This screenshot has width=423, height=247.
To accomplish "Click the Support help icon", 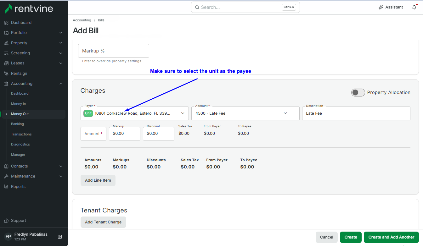I will click(x=6, y=221).
